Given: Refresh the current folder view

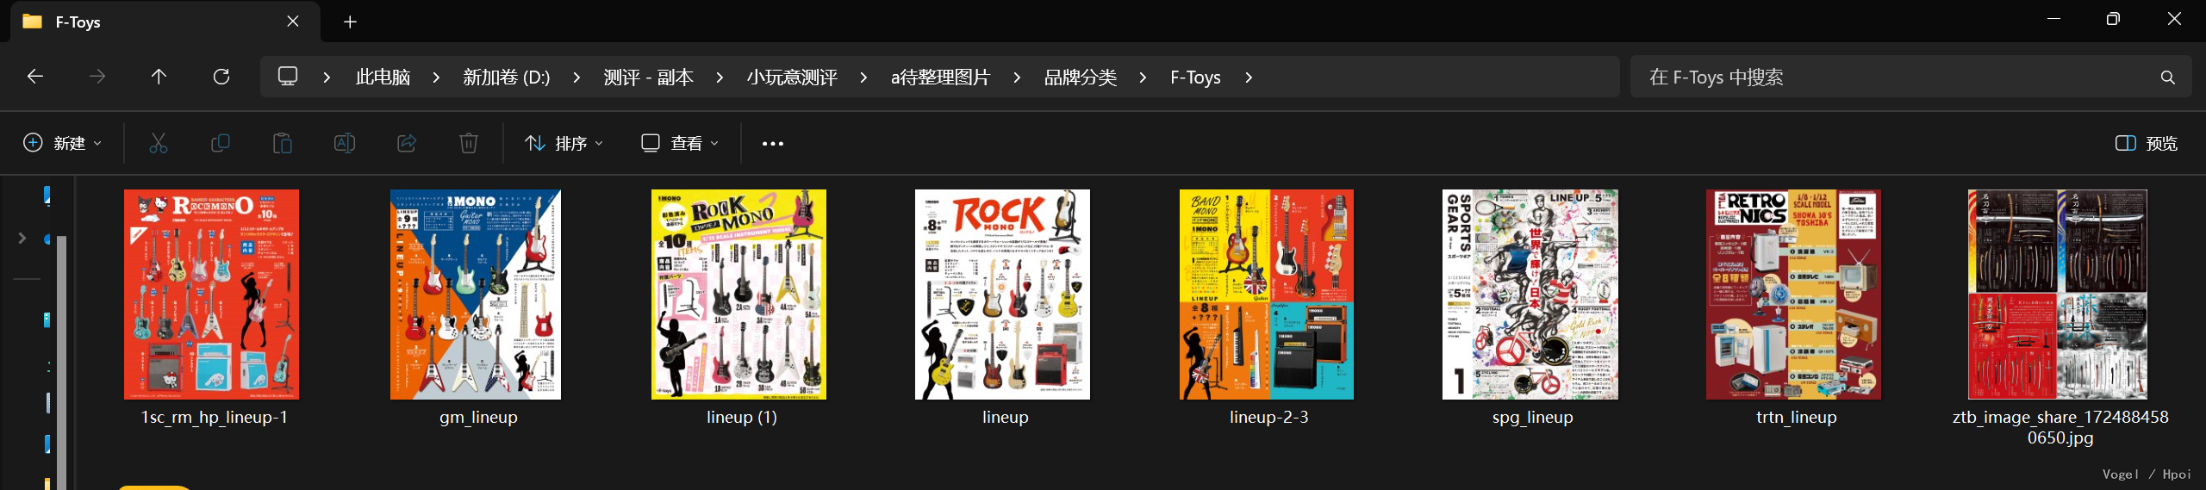Looking at the screenshot, I should pos(221,77).
